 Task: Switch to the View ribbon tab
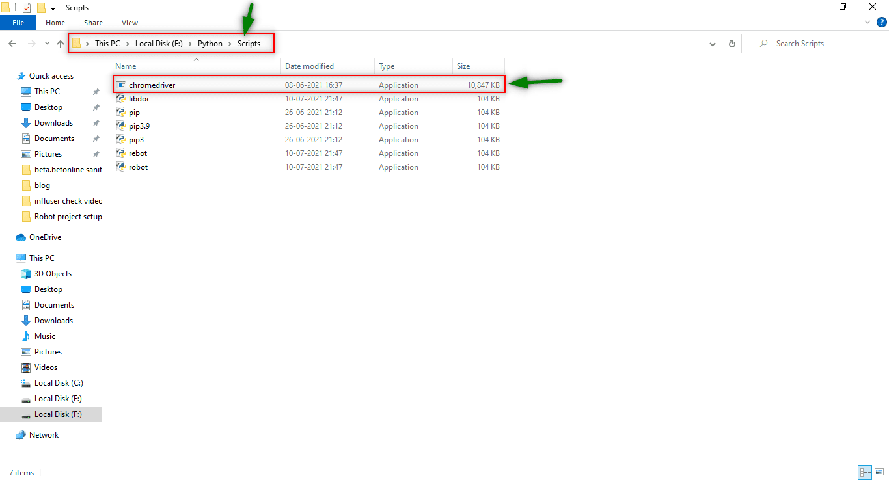point(130,23)
